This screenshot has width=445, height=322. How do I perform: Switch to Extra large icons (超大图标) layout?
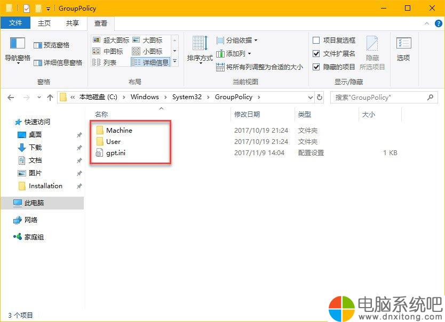coord(111,40)
